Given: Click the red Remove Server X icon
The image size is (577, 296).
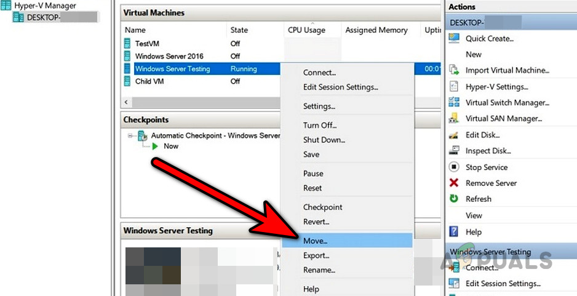Looking at the screenshot, I should point(454,183).
